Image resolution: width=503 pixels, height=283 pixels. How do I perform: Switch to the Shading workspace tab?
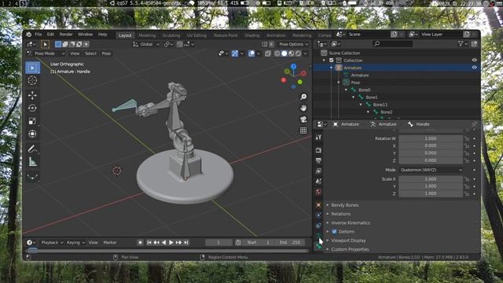pos(252,35)
